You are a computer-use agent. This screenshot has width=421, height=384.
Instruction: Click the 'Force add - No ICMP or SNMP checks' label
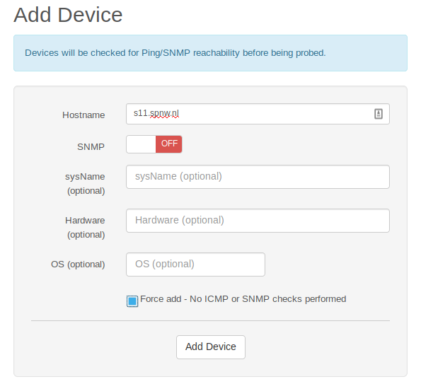pos(243,299)
